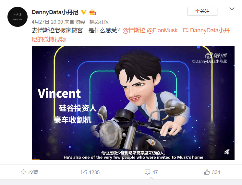Screen dimensions: 242x185
Task: Unmute the video with speaker icon
Action: click(227, 152)
